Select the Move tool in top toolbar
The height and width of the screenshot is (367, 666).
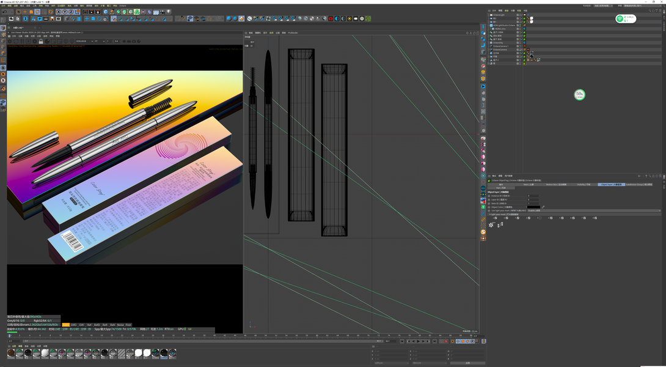tap(26, 12)
